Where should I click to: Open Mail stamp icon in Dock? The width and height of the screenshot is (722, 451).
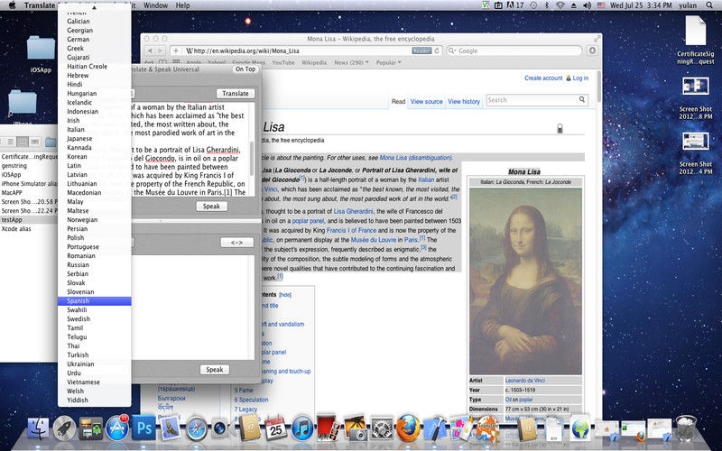tap(170, 428)
